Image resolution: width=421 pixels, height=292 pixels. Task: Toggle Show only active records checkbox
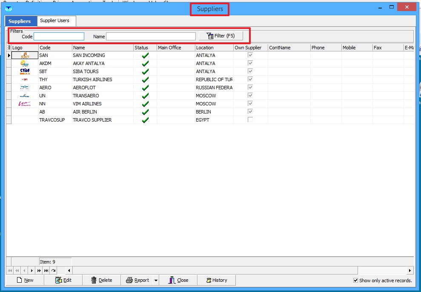(356, 281)
